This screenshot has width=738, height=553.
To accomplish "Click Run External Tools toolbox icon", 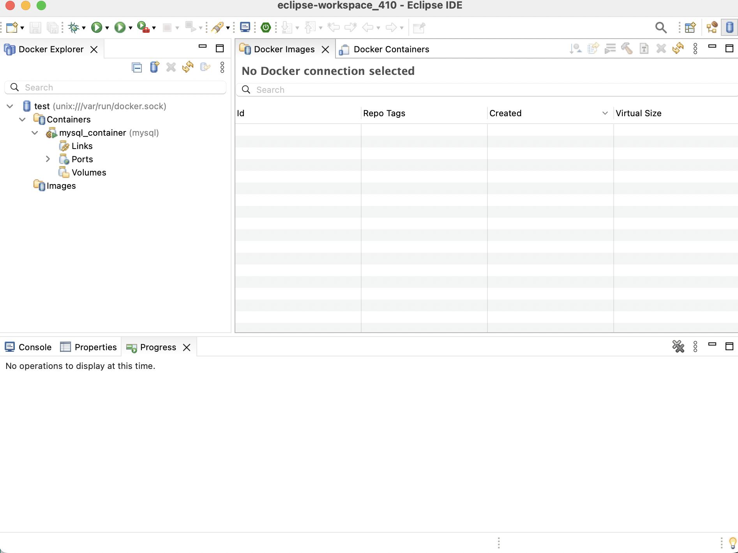I will pos(143,28).
